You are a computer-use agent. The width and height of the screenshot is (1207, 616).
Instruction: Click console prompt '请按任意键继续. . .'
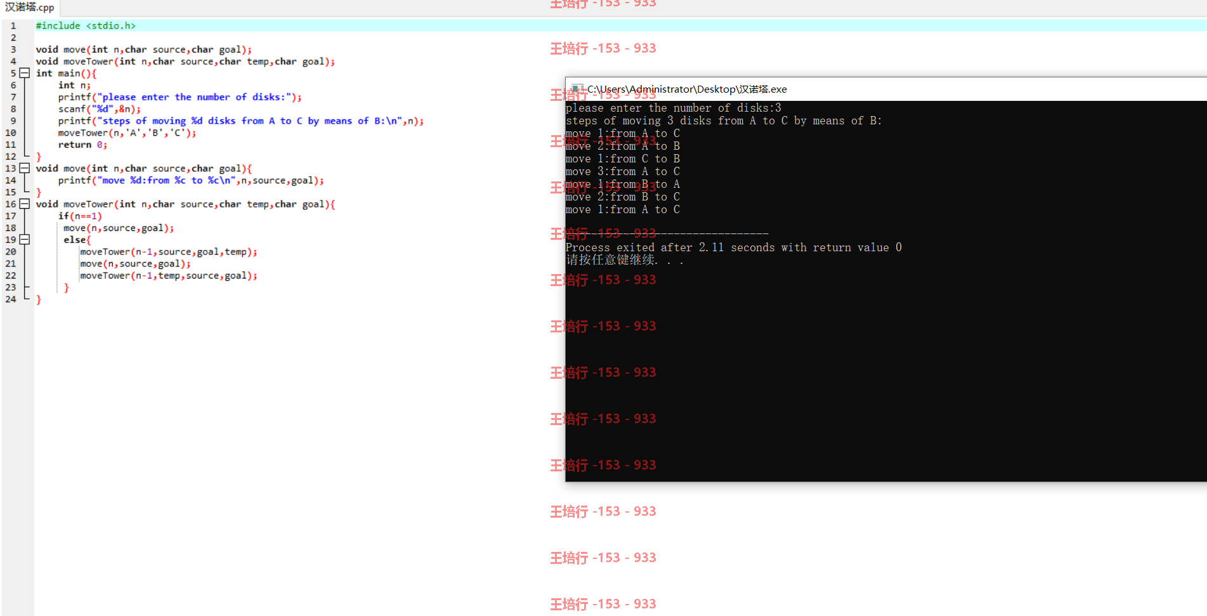click(625, 260)
